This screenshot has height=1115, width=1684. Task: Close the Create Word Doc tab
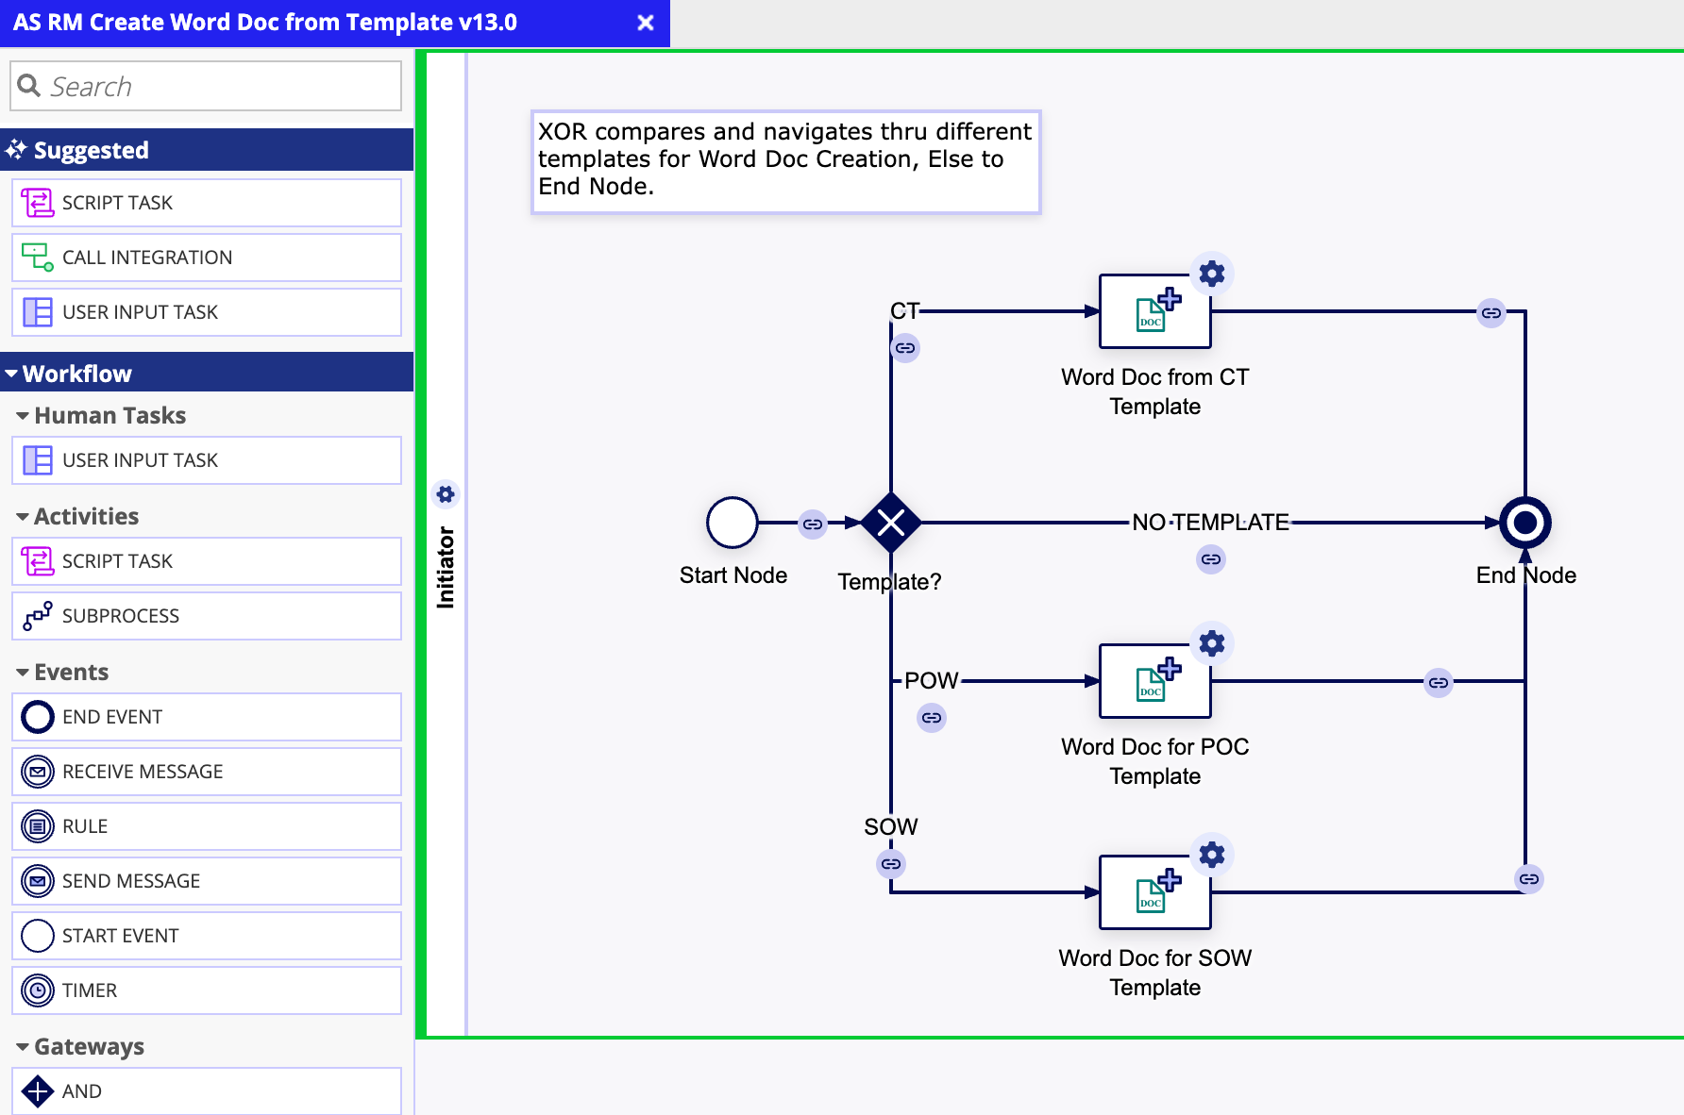(x=646, y=23)
